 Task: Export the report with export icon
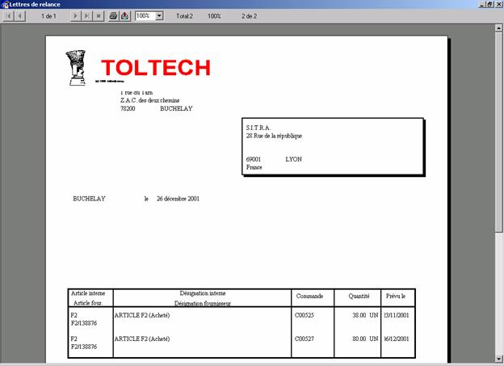tap(124, 16)
